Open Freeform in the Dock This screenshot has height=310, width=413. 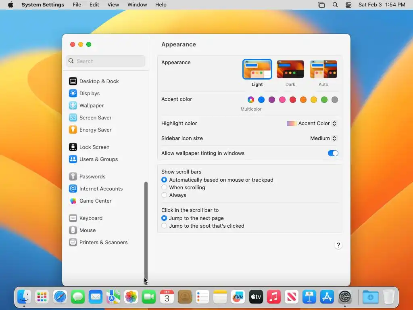tap(238, 297)
